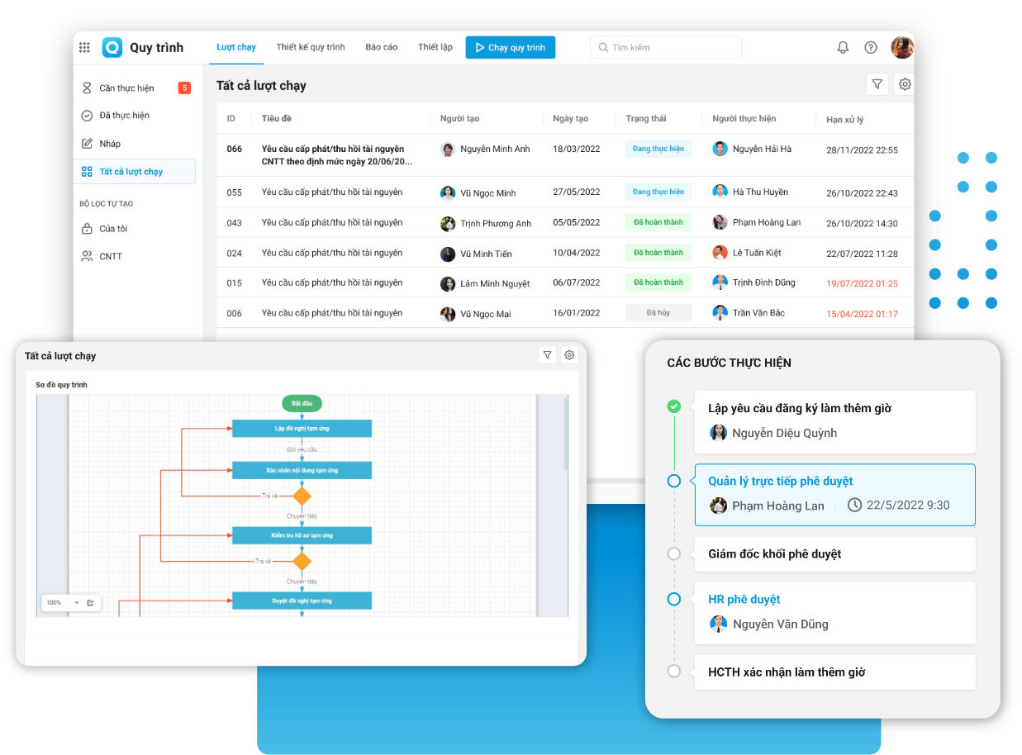
Task: Click the filter icon in the diagram panel
Action: pos(547,355)
